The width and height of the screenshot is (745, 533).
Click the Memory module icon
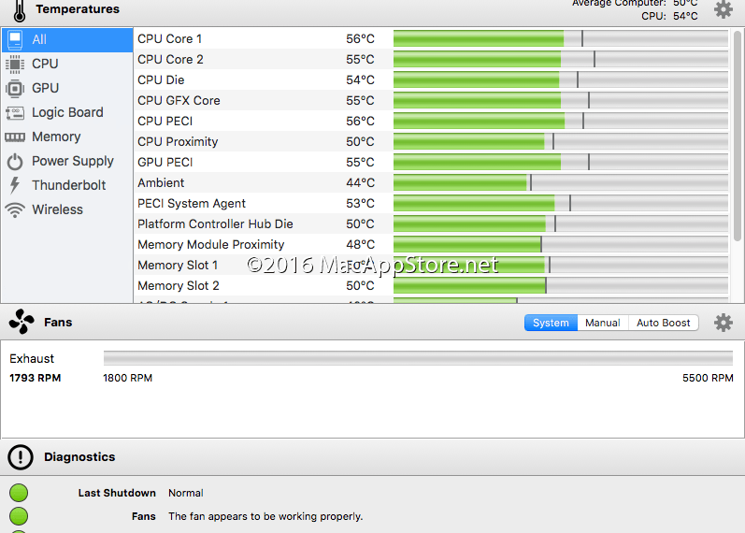pyautogui.click(x=15, y=137)
